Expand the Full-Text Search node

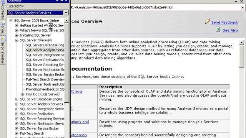click(17, 133)
